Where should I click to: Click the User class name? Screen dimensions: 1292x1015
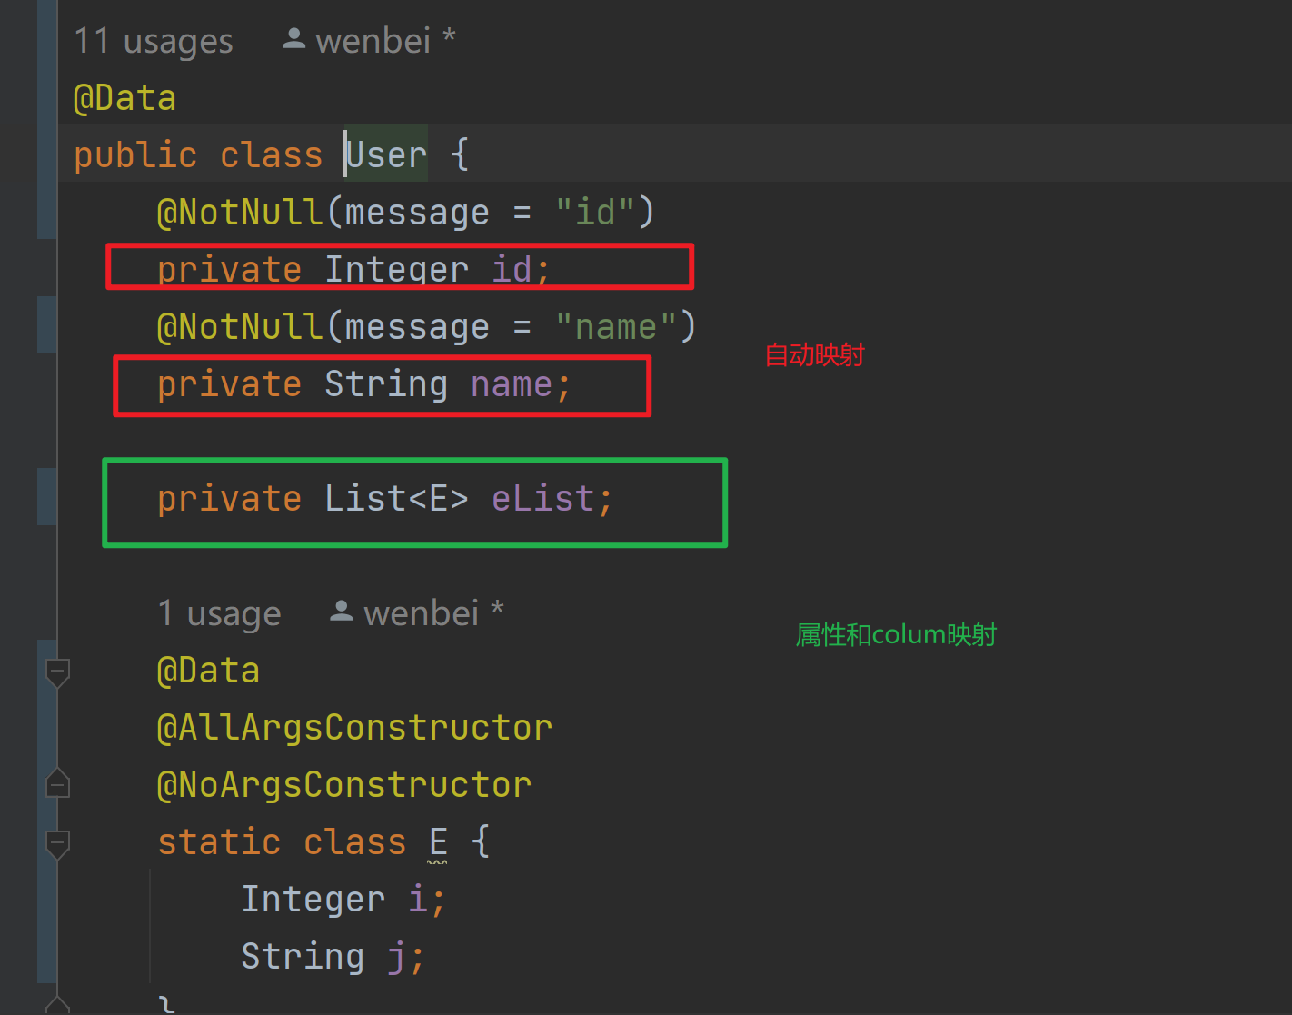coord(387,155)
